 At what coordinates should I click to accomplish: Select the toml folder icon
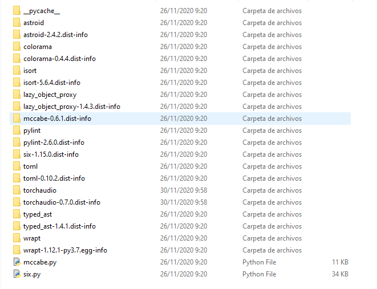pyautogui.click(x=17, y=166)
